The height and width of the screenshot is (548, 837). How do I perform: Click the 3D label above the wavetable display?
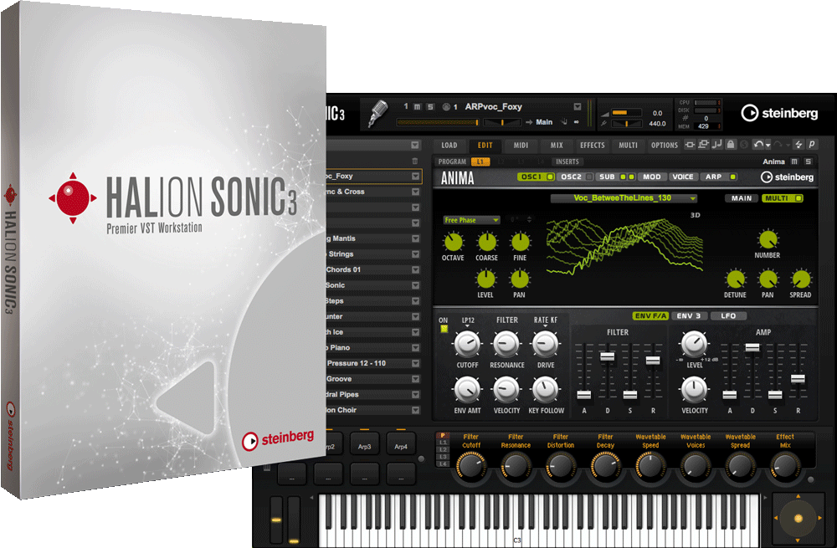coord(695,215)
